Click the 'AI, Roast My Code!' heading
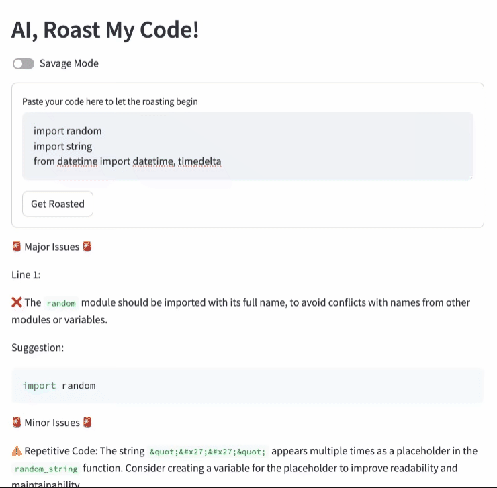This screenshot has height=488, width=497. coord(105,30)
